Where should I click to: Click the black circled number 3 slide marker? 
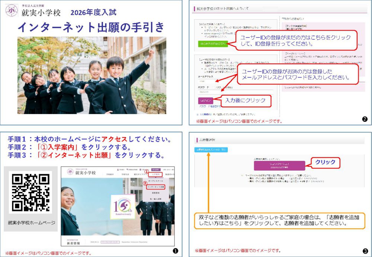click(x=365, y=251)
